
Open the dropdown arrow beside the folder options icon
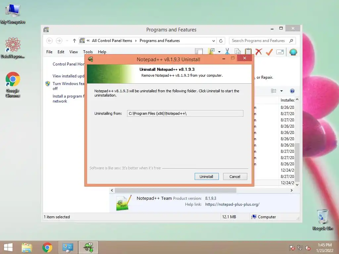(219, 52)
